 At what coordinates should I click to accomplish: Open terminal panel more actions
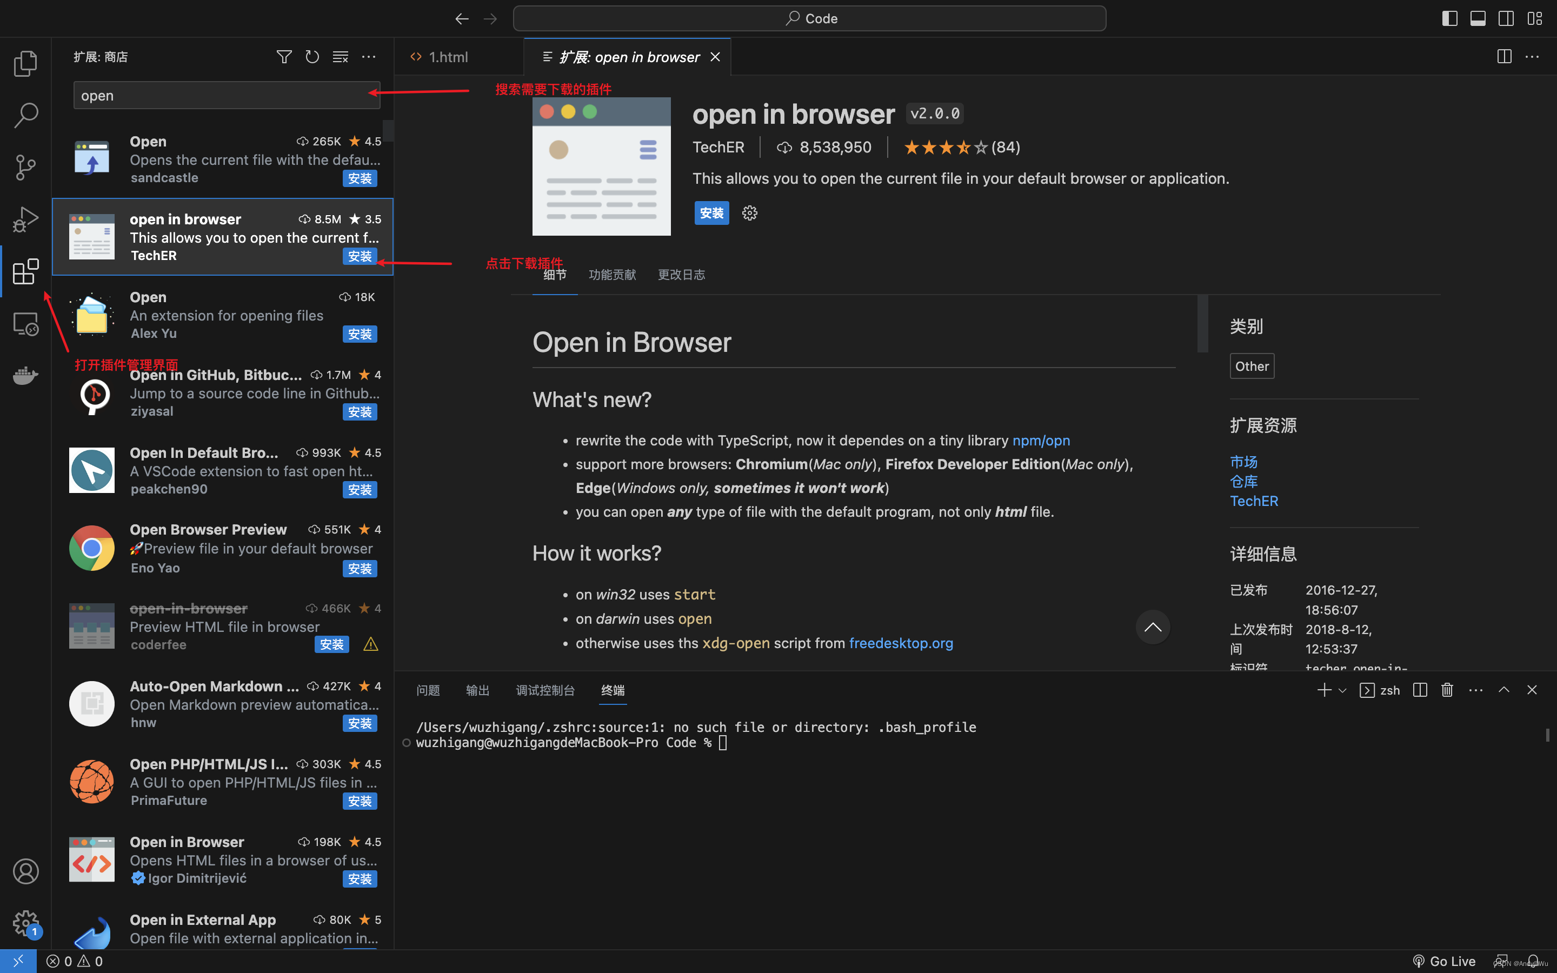(1476, 690)
